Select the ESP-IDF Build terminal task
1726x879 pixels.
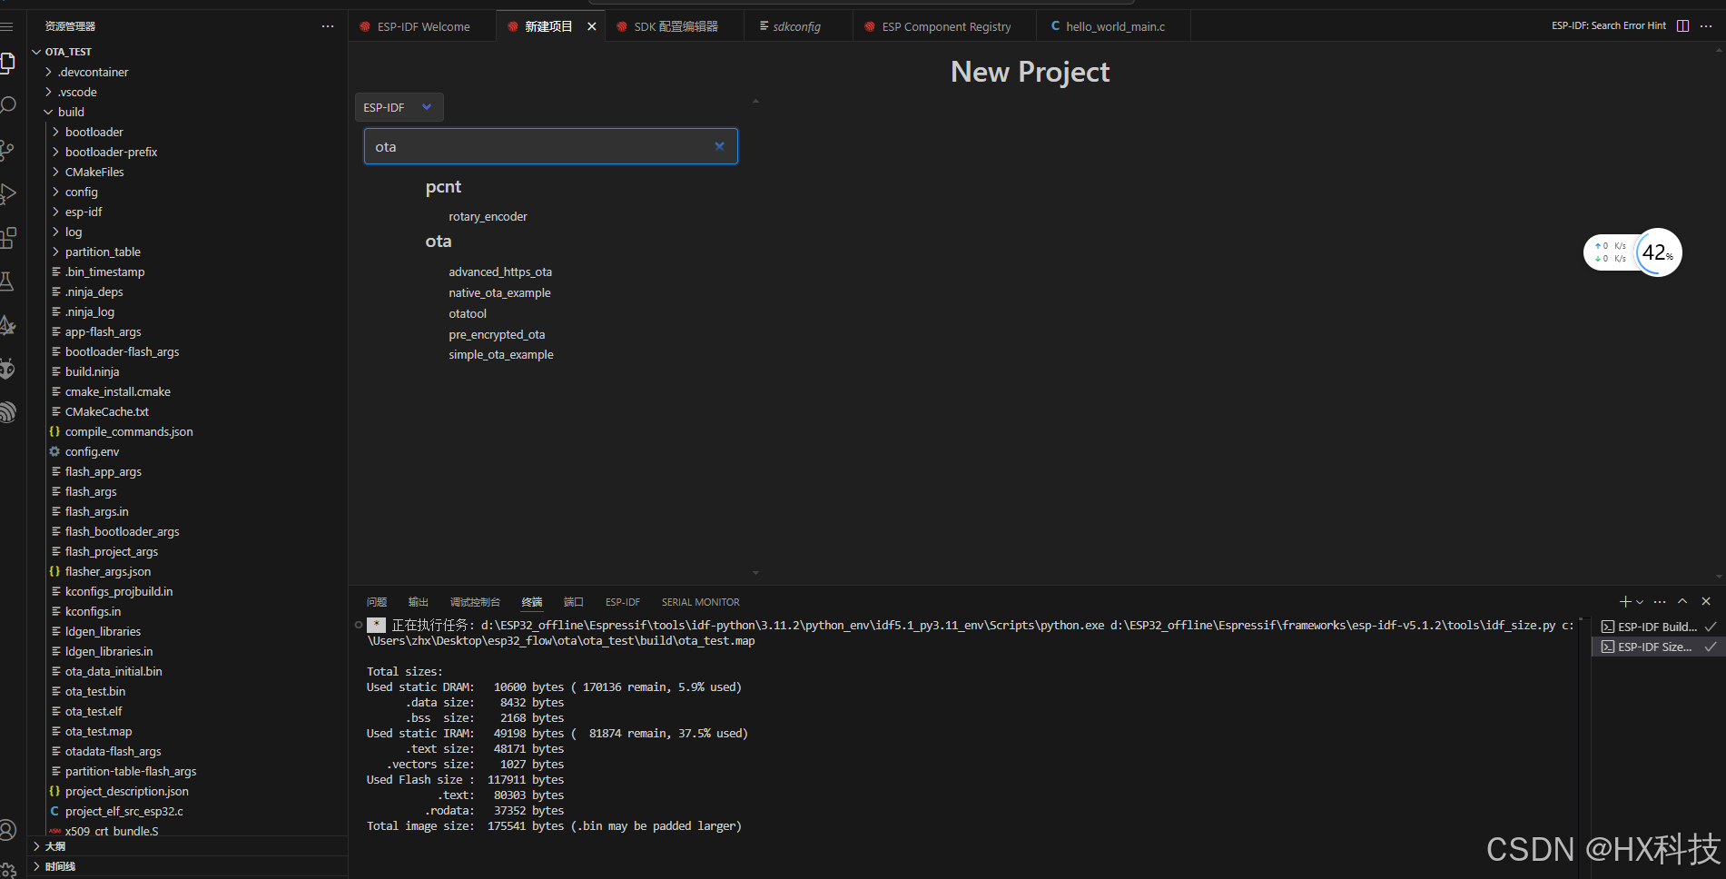coord(1658,627)
